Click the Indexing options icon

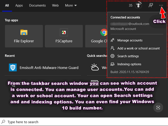click(x=112, y=64)
